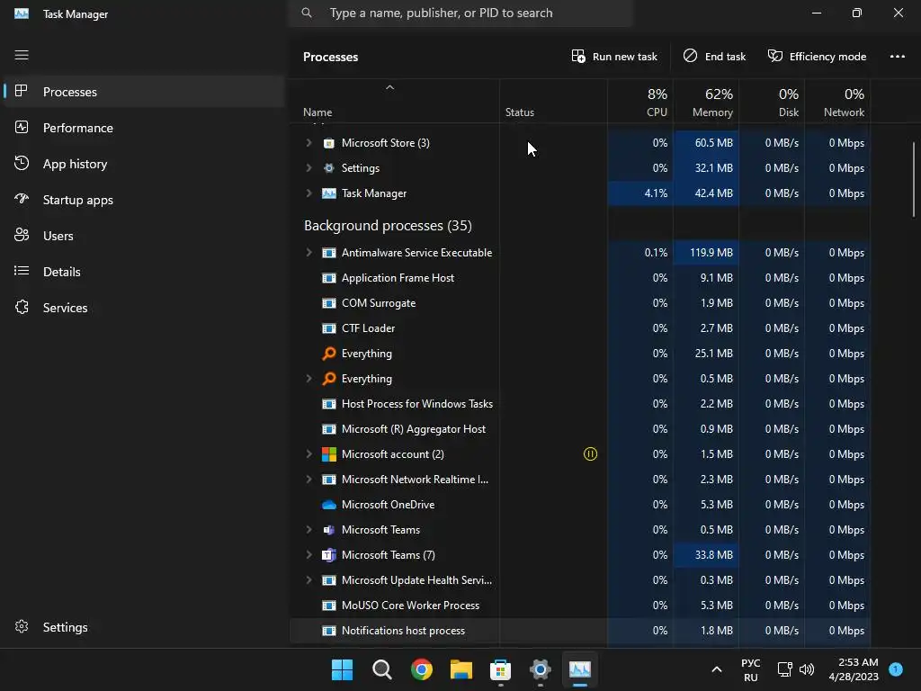Click the Application Frame Host icon
This screenshot has height=691, width=921.
329,278
